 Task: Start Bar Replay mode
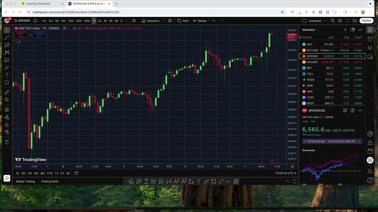200,21
